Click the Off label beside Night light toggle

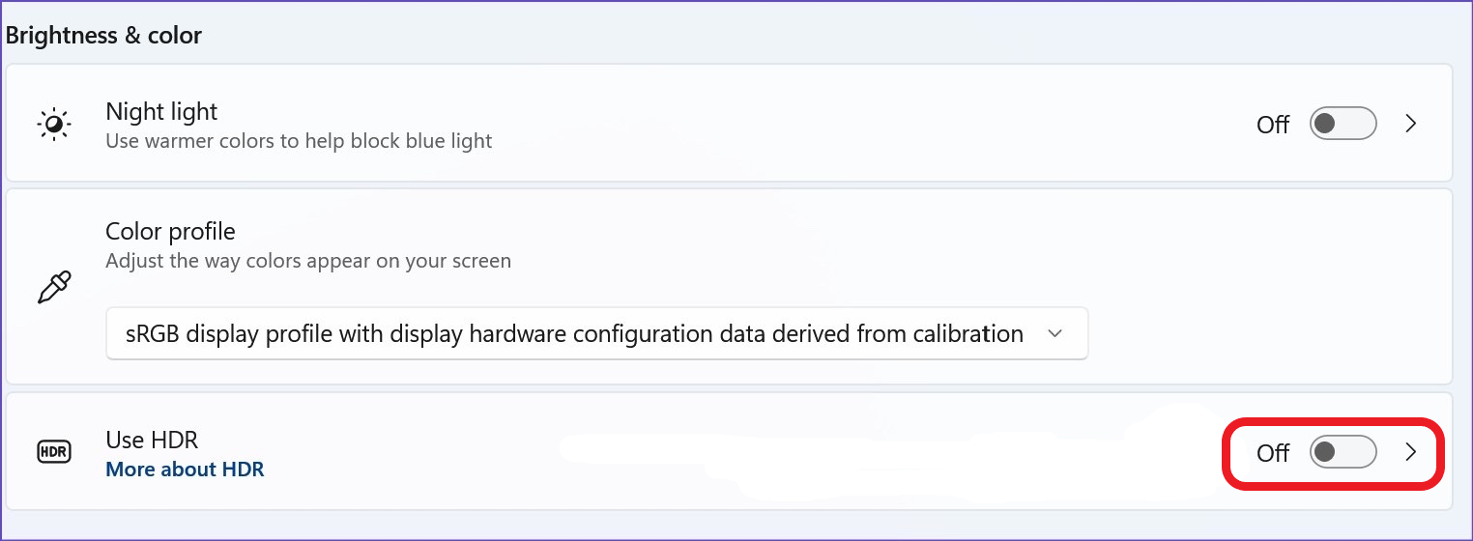coord(1273,125)
